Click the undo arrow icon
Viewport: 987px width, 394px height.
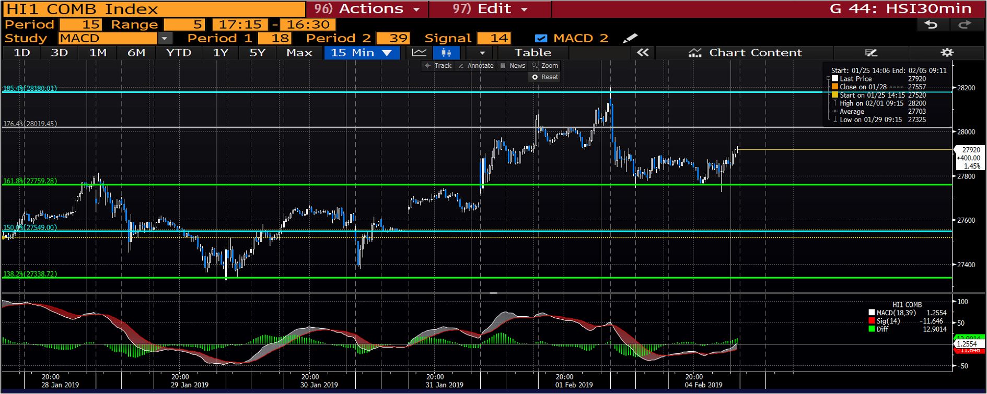click(x=931, y=25)
